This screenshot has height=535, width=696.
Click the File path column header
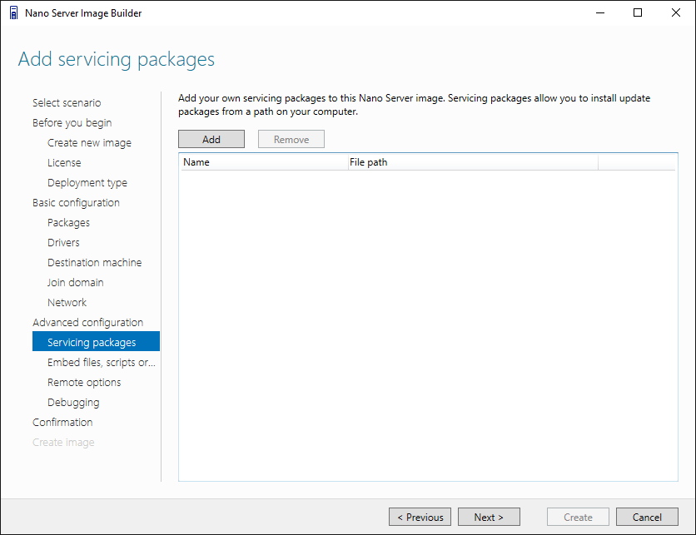[472, 162]
